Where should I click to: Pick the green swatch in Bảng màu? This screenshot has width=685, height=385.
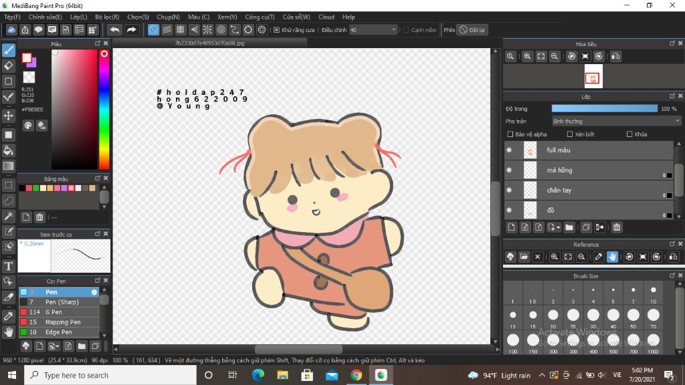point(36,188)
